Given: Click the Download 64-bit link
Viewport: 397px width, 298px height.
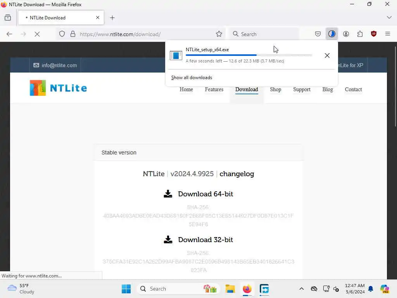Looking at the screenshot, I should 205,194.
